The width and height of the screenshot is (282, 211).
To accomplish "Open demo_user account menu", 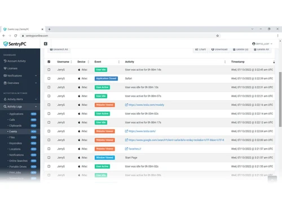I will (x=262, y=44).
